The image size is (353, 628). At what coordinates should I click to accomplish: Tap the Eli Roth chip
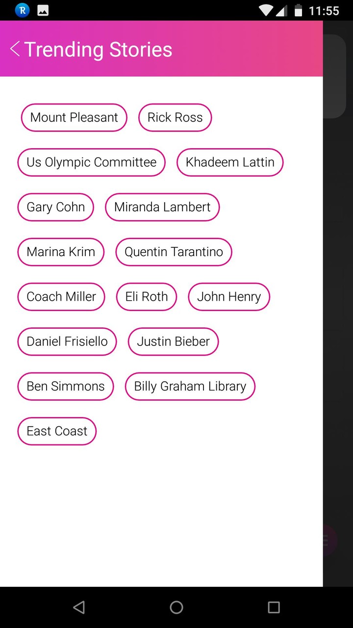[147, 297]
